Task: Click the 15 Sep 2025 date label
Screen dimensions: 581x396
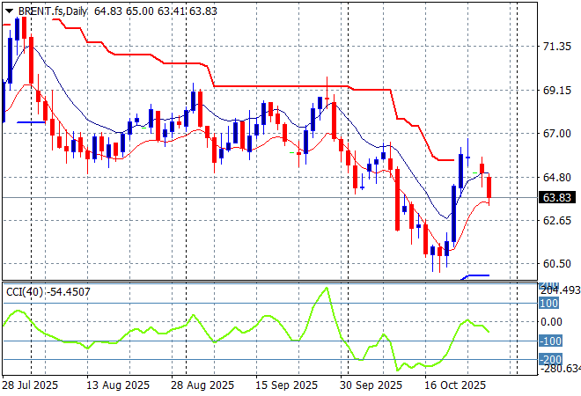Action: click(286, 385)
